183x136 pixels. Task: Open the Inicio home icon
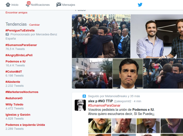pyautogui.click(x=8, y=5)
